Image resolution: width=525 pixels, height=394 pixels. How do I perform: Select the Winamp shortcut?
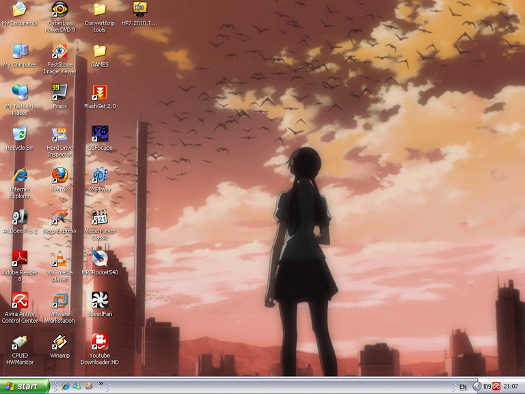(x=60, y=346)
